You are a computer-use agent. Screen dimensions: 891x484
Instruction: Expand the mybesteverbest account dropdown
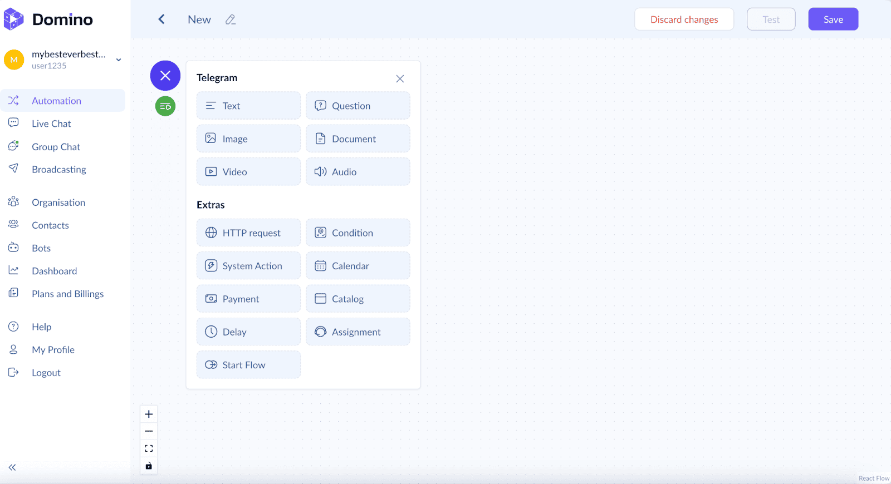tap(119, 60)
